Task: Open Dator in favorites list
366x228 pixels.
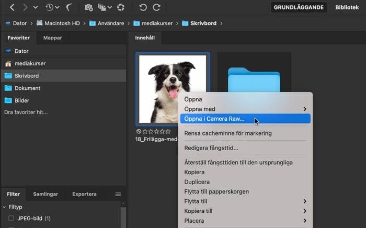Action: (x=63, y=51)
